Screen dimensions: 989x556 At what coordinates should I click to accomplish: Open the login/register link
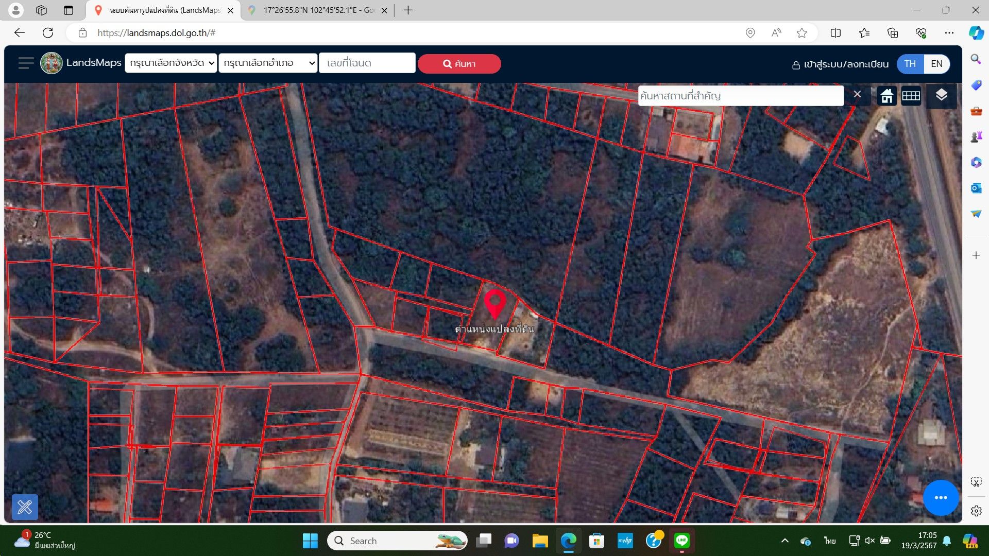[x=840, y=64]
